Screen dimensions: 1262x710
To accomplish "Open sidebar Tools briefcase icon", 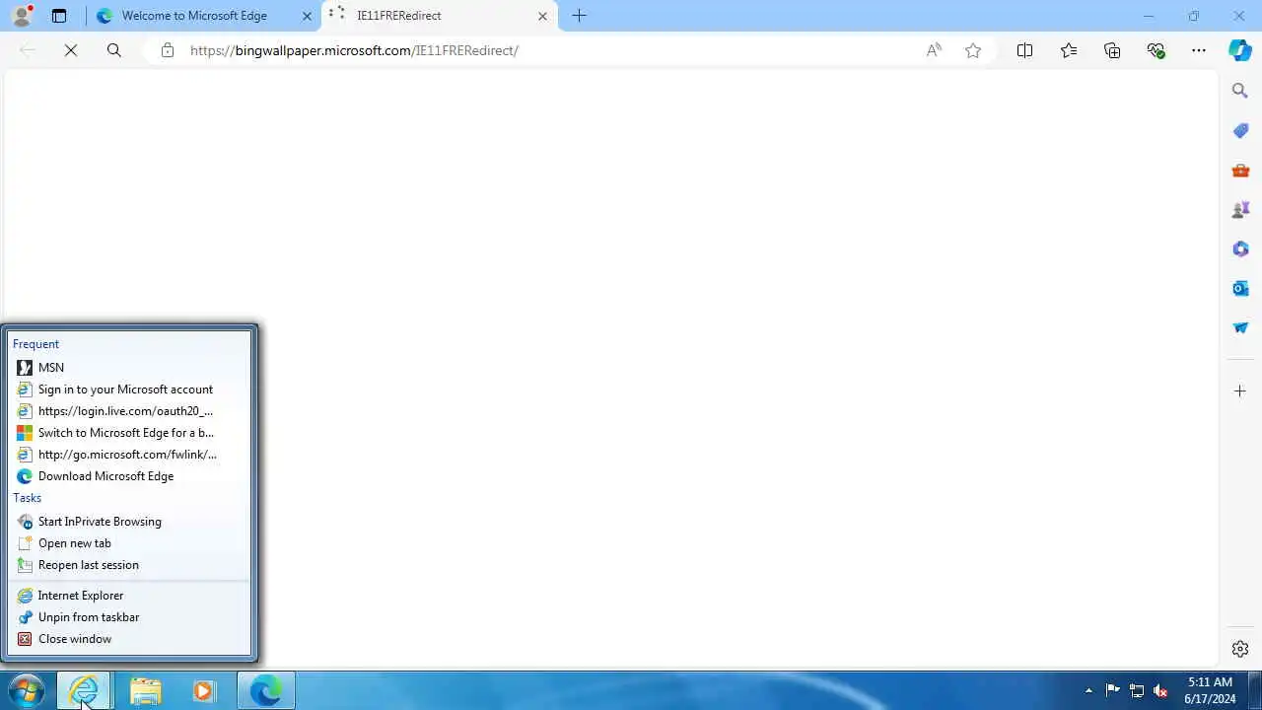I will point(1240,171).
